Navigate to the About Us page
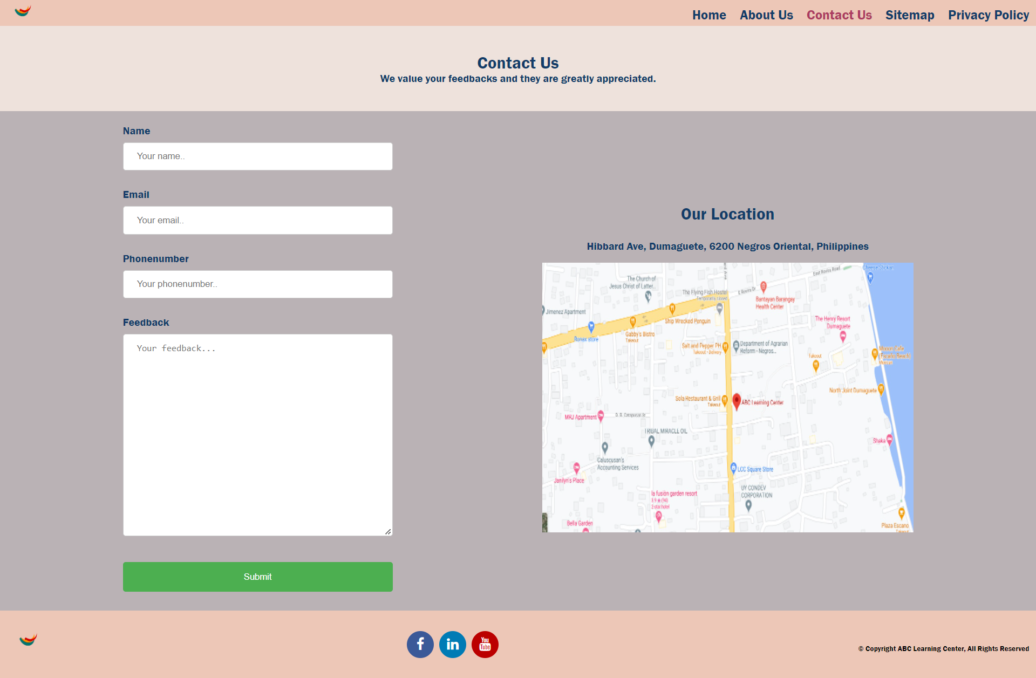Screen dimensions: 1036x678 [x=766, y=15]
